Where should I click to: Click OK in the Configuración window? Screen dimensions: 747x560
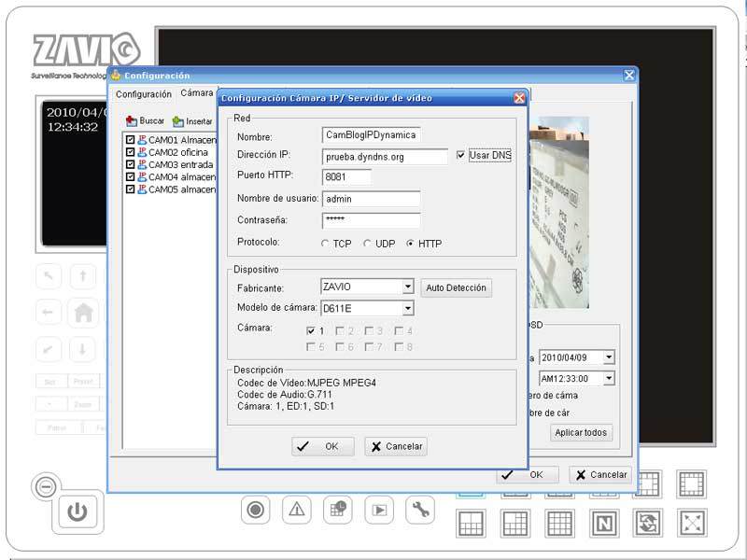pos(528,475)
